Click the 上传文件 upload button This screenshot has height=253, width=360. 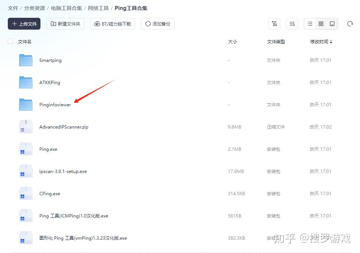click(x=24, y=23)
